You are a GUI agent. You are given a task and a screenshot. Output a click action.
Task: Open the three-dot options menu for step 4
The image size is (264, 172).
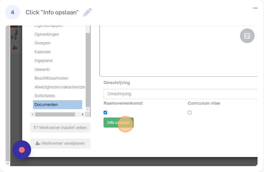click(x=255, y=8)
